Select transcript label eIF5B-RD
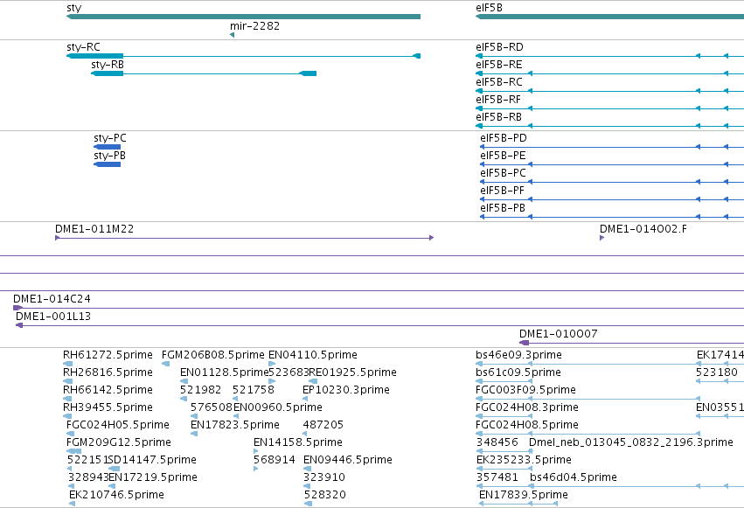The width and height of the screenshot is (744, 508). tap(499, 47)
